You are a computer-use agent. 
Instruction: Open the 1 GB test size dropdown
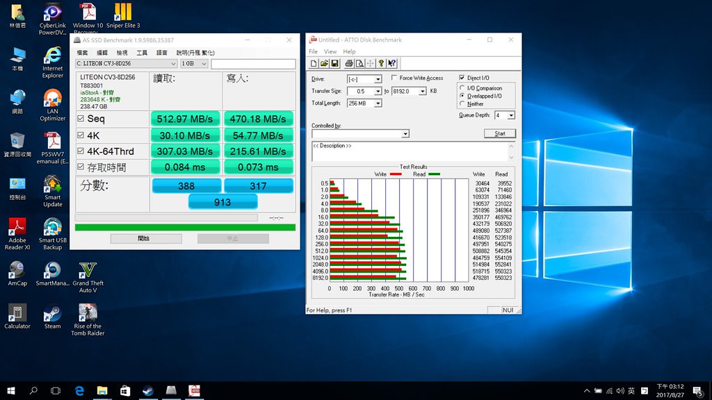[x=194, y=63]
